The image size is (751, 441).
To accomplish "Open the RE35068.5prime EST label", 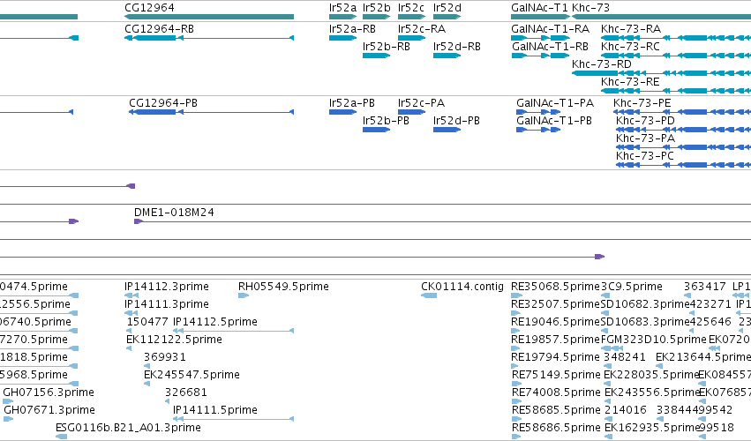I will [x=555, y=287].
